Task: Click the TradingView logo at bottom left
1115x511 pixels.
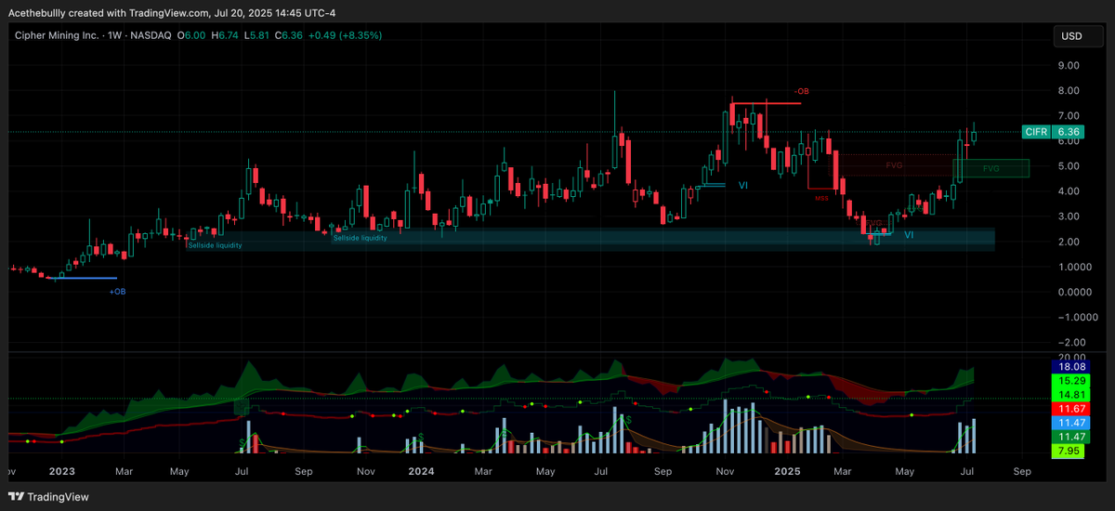Action: (x=48, y=497)
